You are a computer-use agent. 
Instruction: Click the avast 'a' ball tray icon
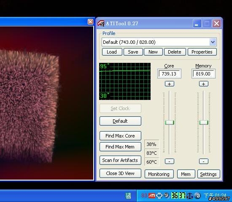point(198,196)
